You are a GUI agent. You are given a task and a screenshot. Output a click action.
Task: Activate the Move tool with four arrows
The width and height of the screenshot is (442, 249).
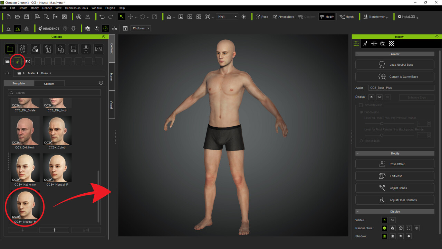pos(131,17)
